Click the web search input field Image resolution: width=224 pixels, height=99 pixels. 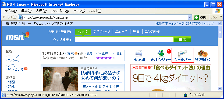point(124,39)
